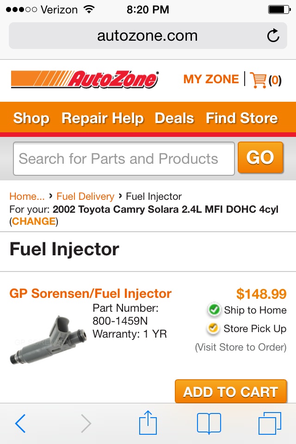Open the Safari bookmarks book icon

(x=209, y=423)
